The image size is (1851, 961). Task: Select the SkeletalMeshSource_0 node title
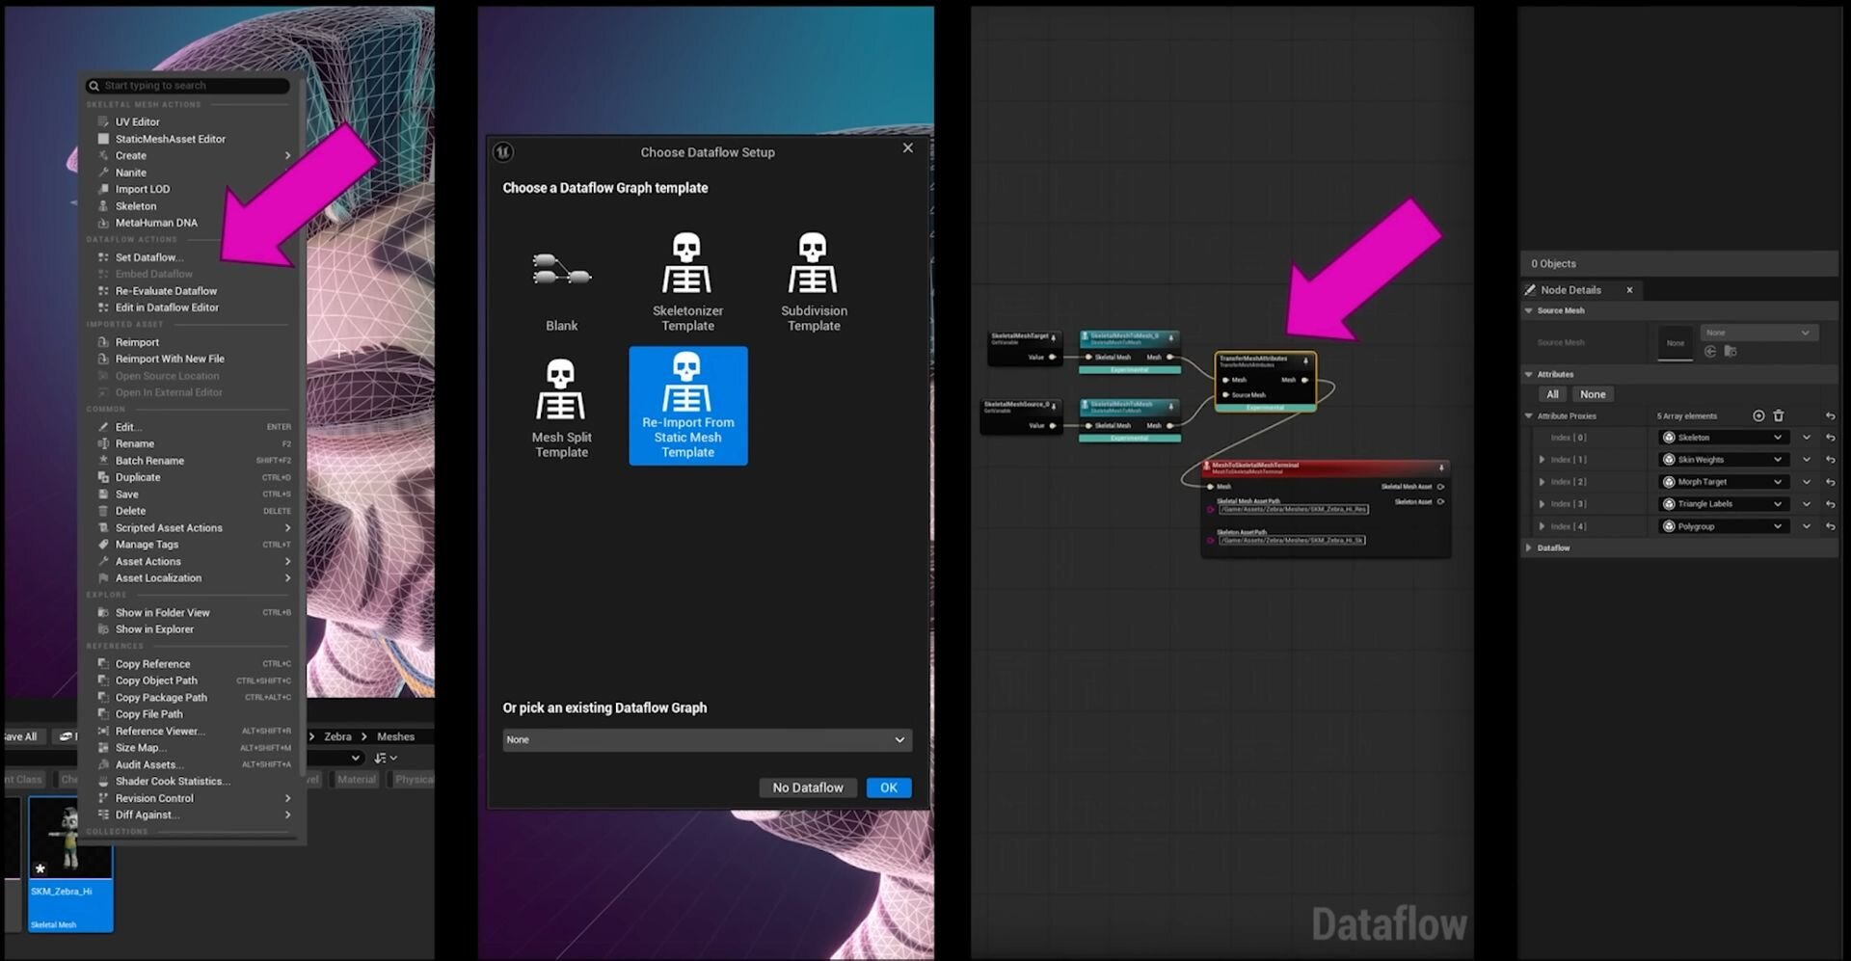[1018, 405]
